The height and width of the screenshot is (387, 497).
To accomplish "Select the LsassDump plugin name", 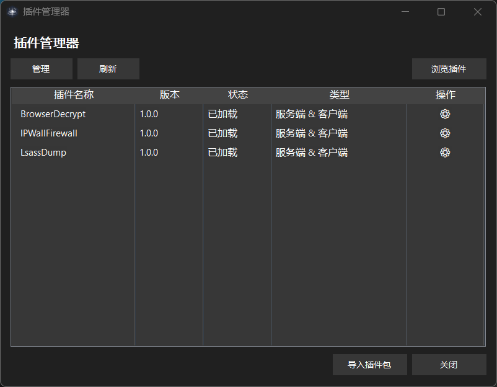I will (43, 153).
